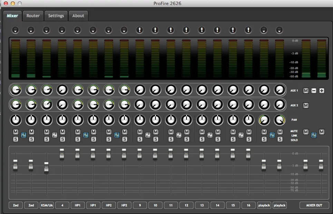Mute channel 9
The height and width of the screenshot is (214, 333).
tap(140, 132)
